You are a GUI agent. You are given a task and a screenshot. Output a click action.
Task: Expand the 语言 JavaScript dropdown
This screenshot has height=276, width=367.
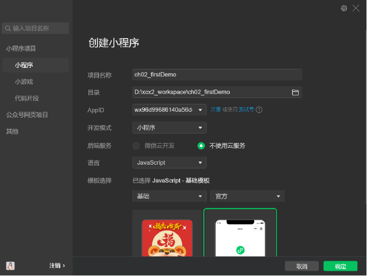169,163
